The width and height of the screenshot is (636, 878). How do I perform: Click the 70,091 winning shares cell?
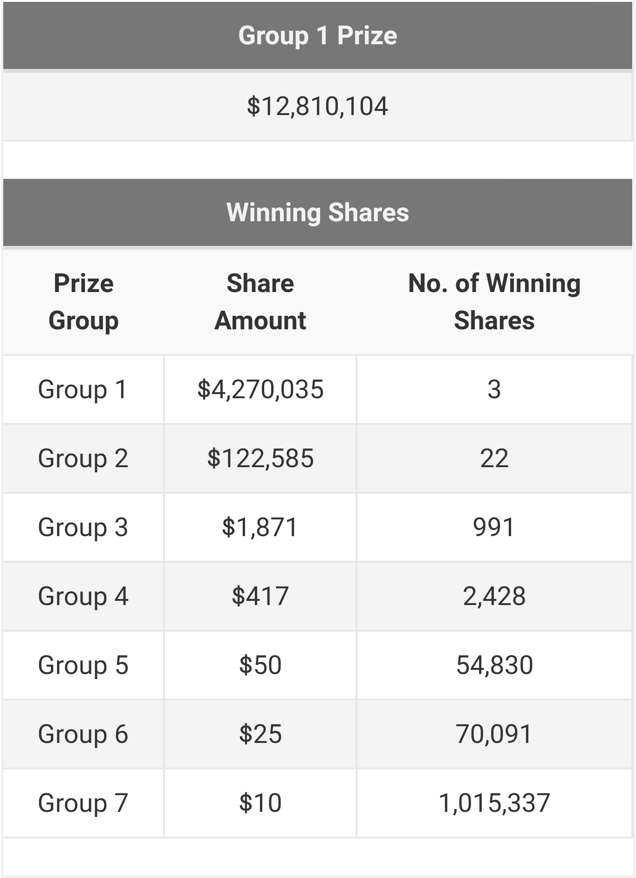[x=494, y=734]
